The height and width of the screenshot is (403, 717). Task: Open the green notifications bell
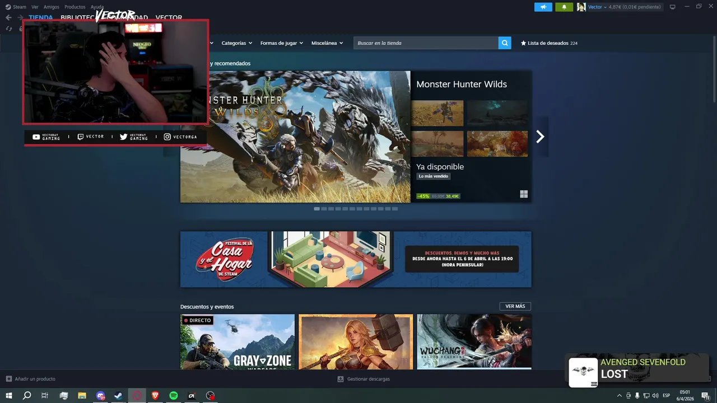point(564,7)
